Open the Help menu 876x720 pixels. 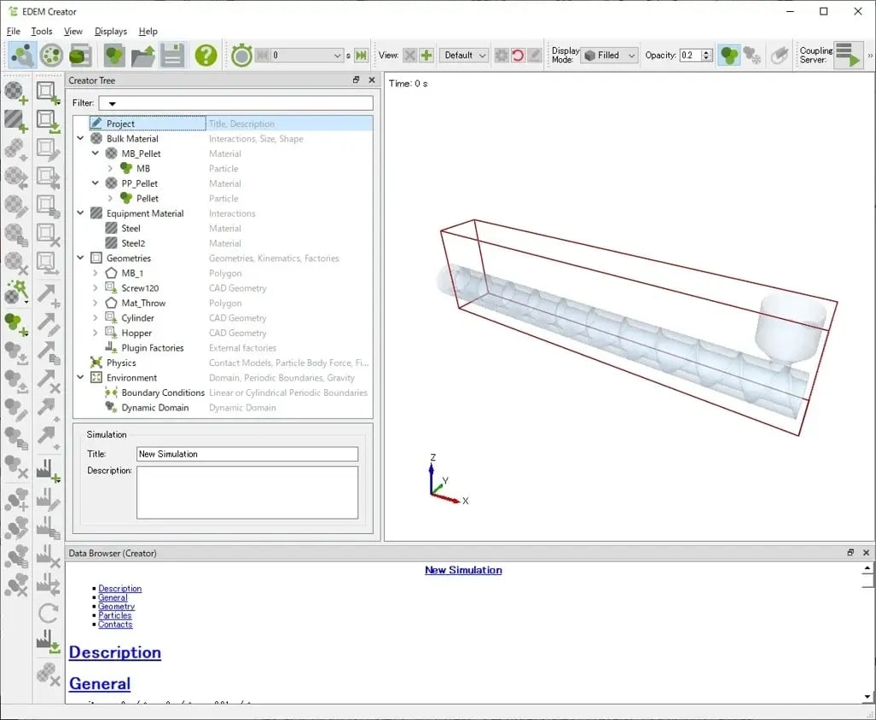pyautogui.click(x=148, y=32)
